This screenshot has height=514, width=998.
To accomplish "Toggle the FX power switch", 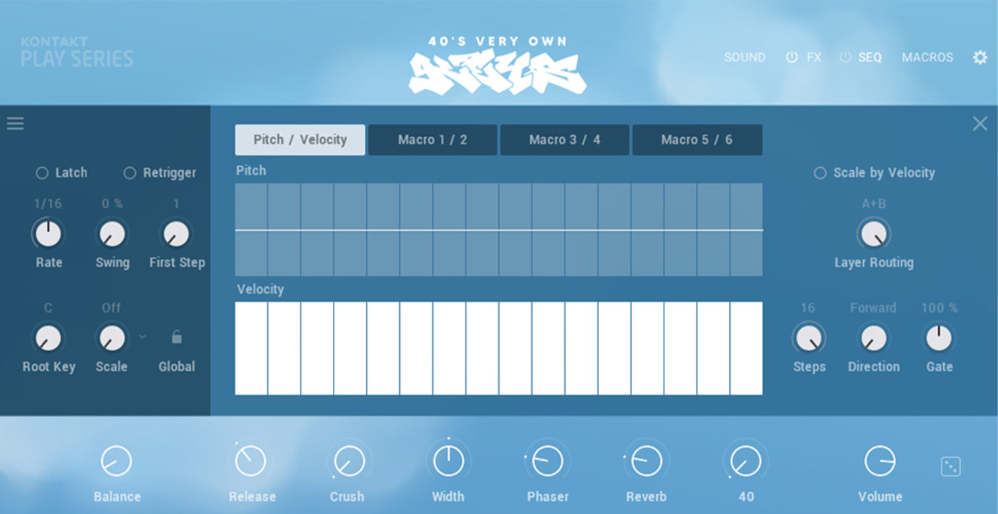I will coord(791,57).
